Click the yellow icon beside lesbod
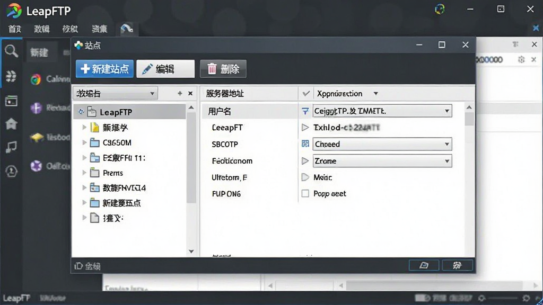 click(37, 138)
